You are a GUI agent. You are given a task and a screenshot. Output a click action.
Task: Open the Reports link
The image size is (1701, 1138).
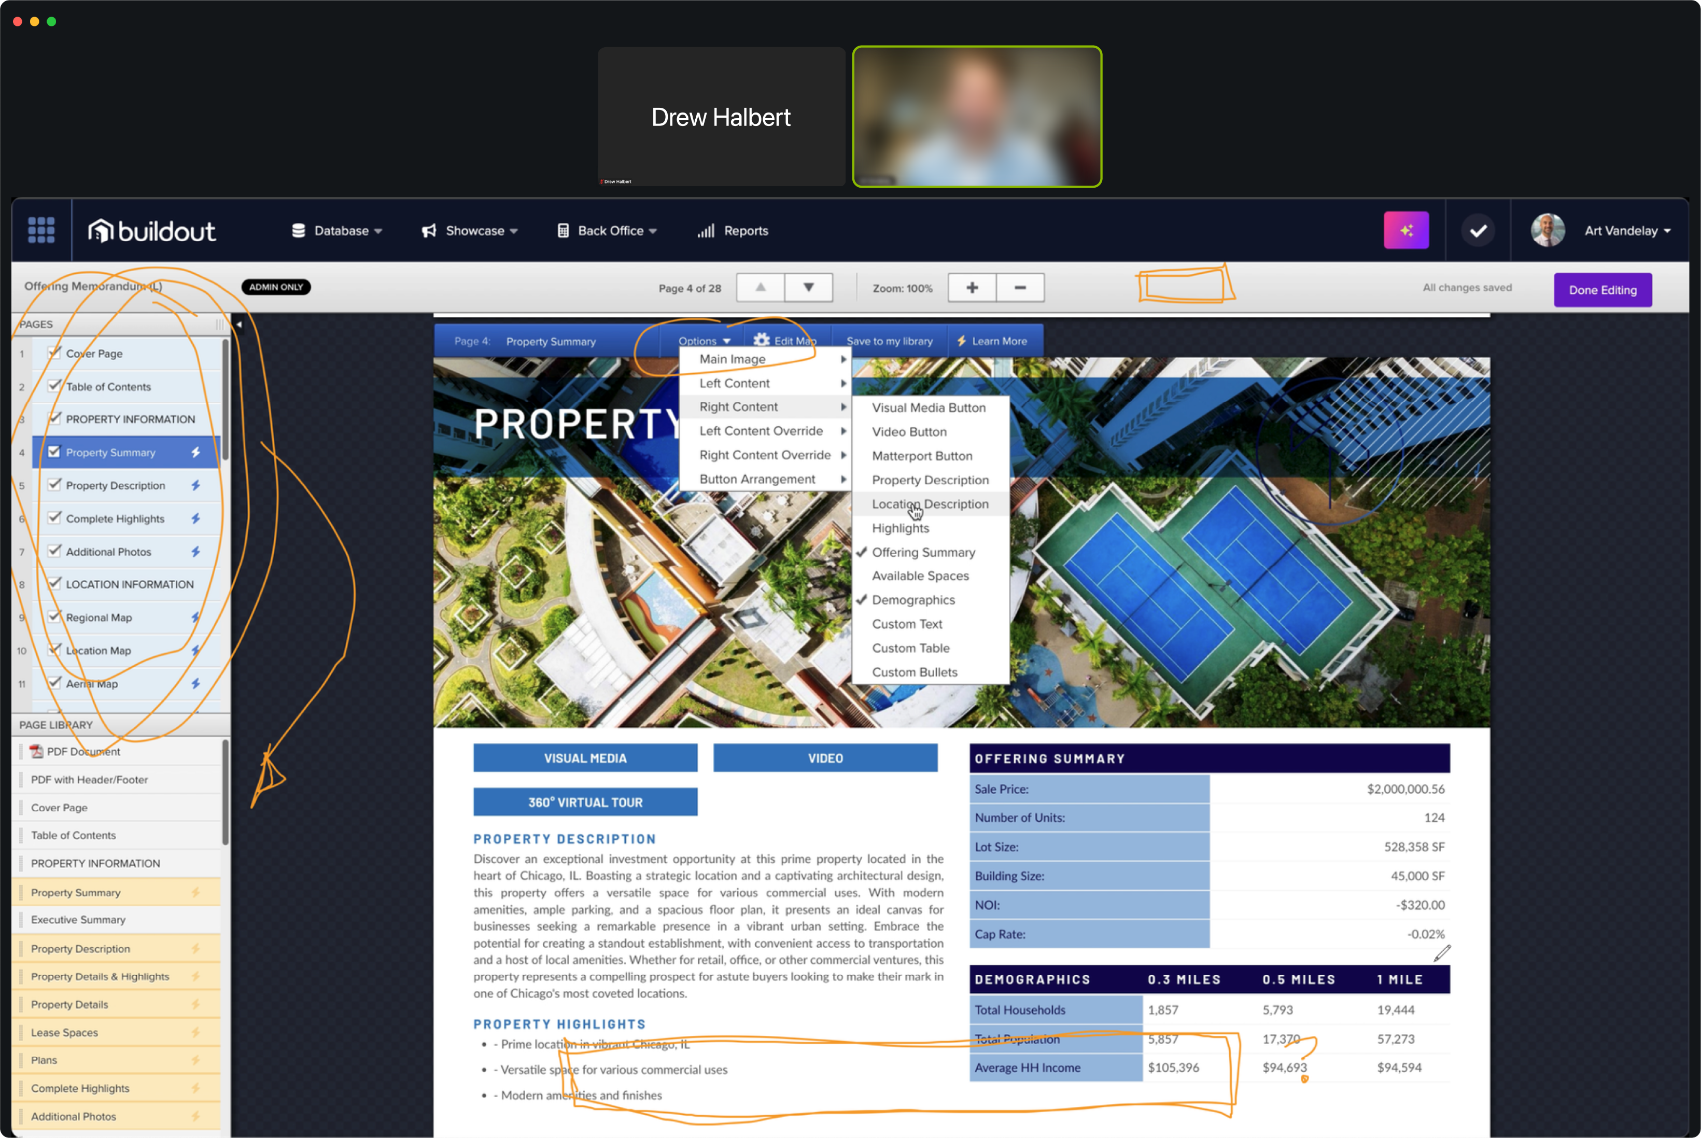733,231
